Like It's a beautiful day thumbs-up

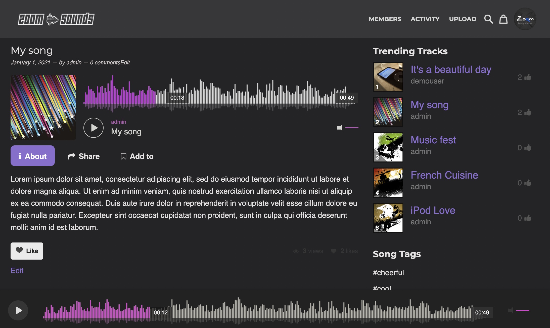(x=528, y=77)
